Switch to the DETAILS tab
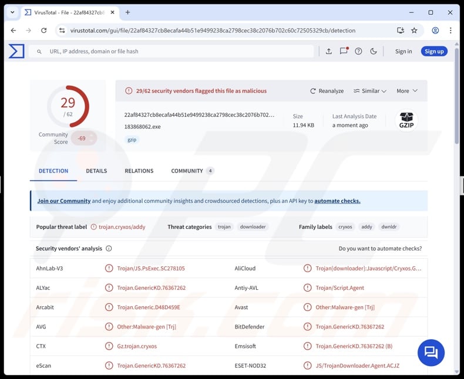The height and width of the screenshot is (379, 464). tap(96, 171)
